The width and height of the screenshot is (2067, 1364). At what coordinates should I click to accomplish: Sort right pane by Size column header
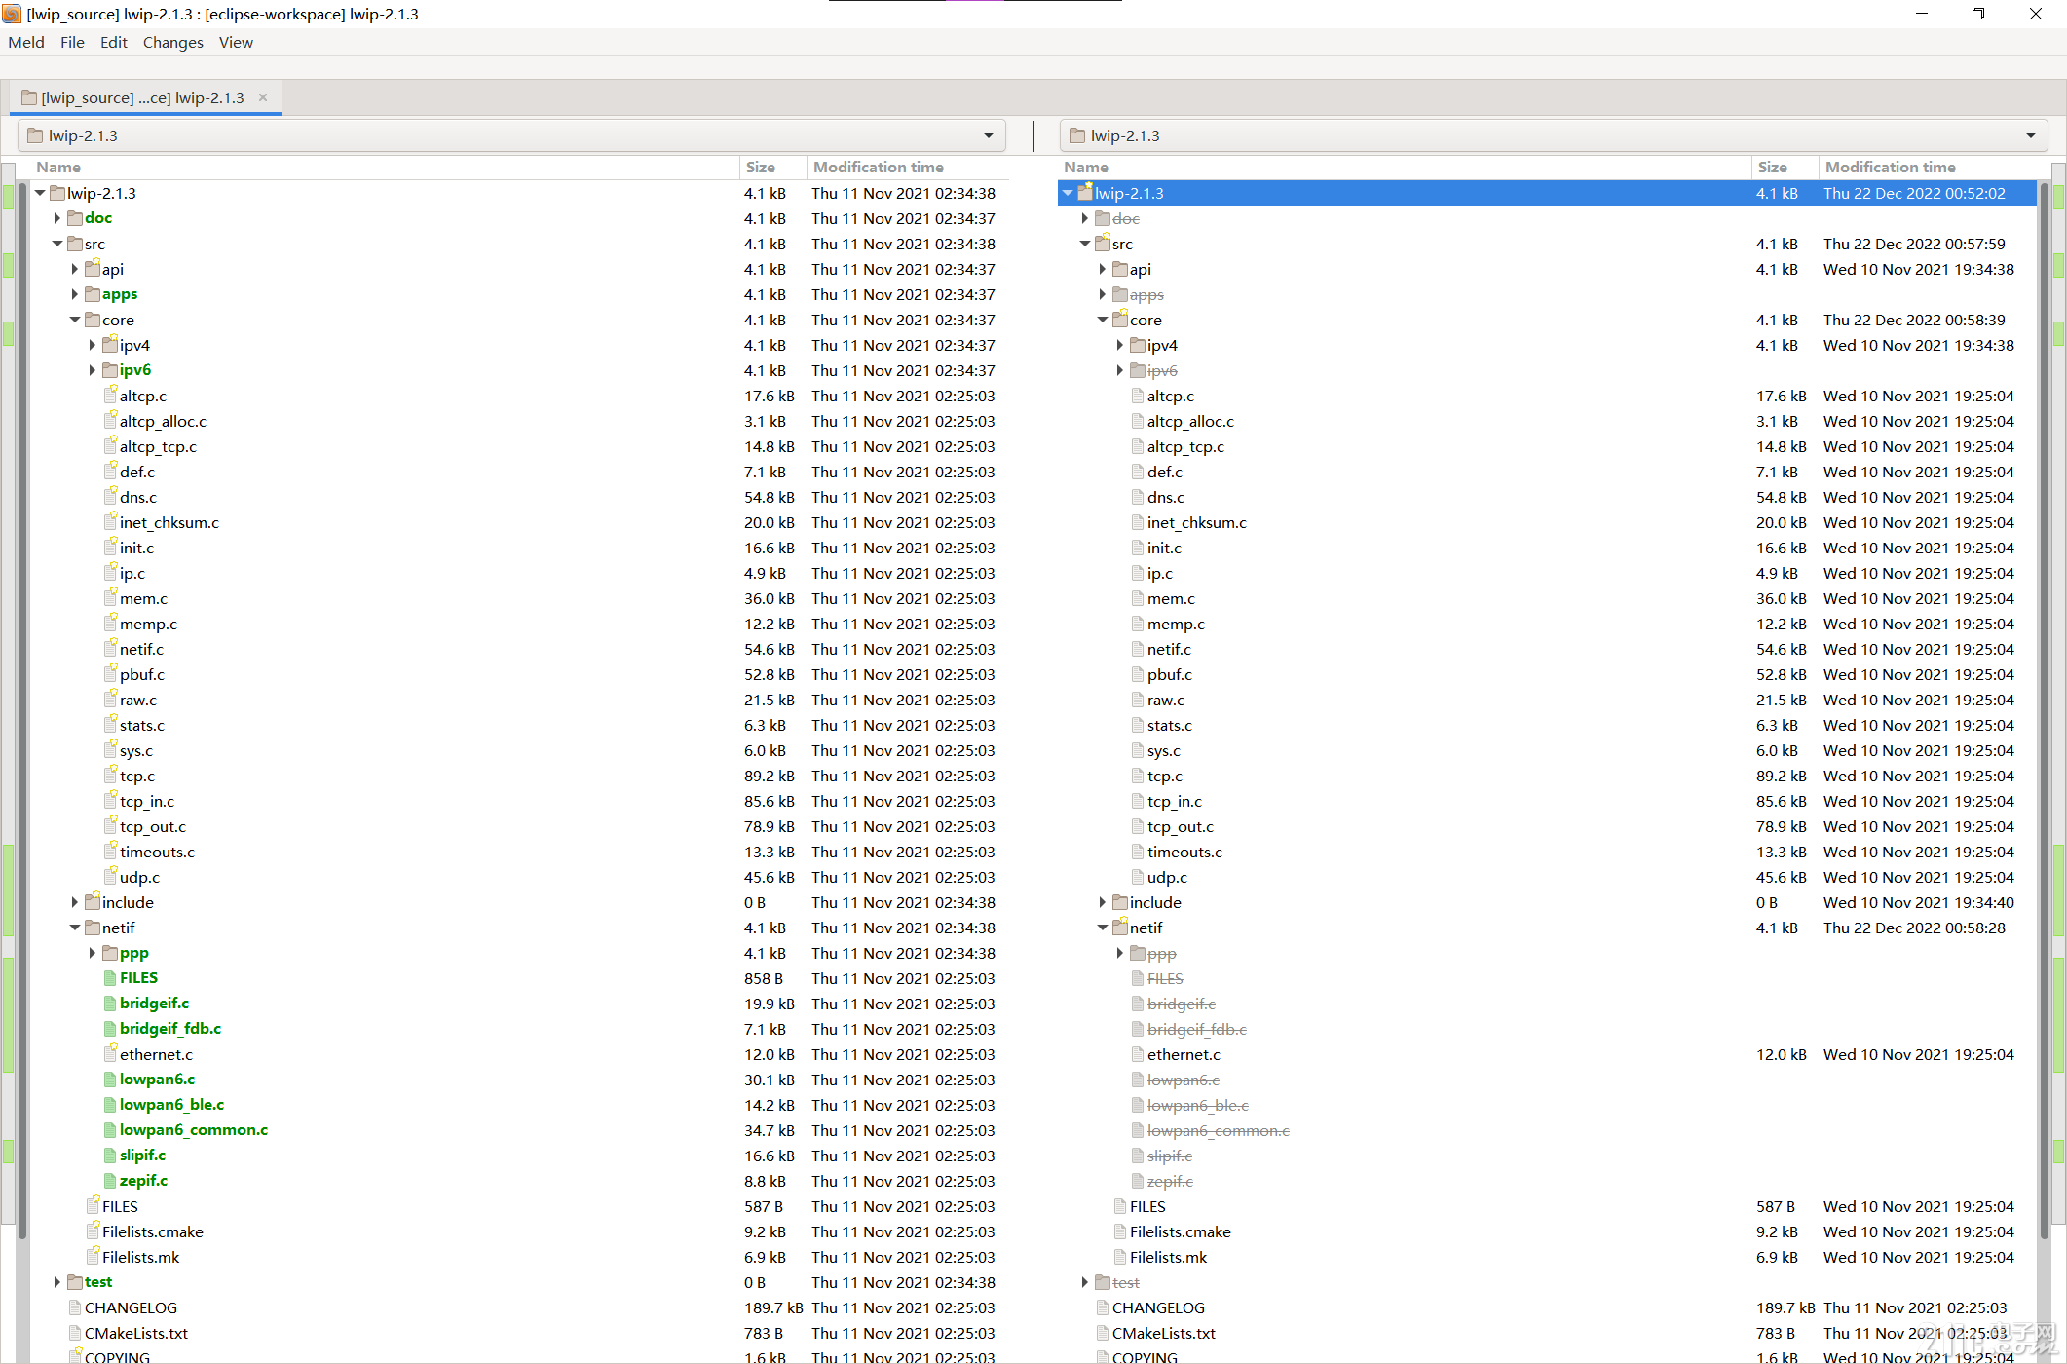click(x=1785, y=167)
